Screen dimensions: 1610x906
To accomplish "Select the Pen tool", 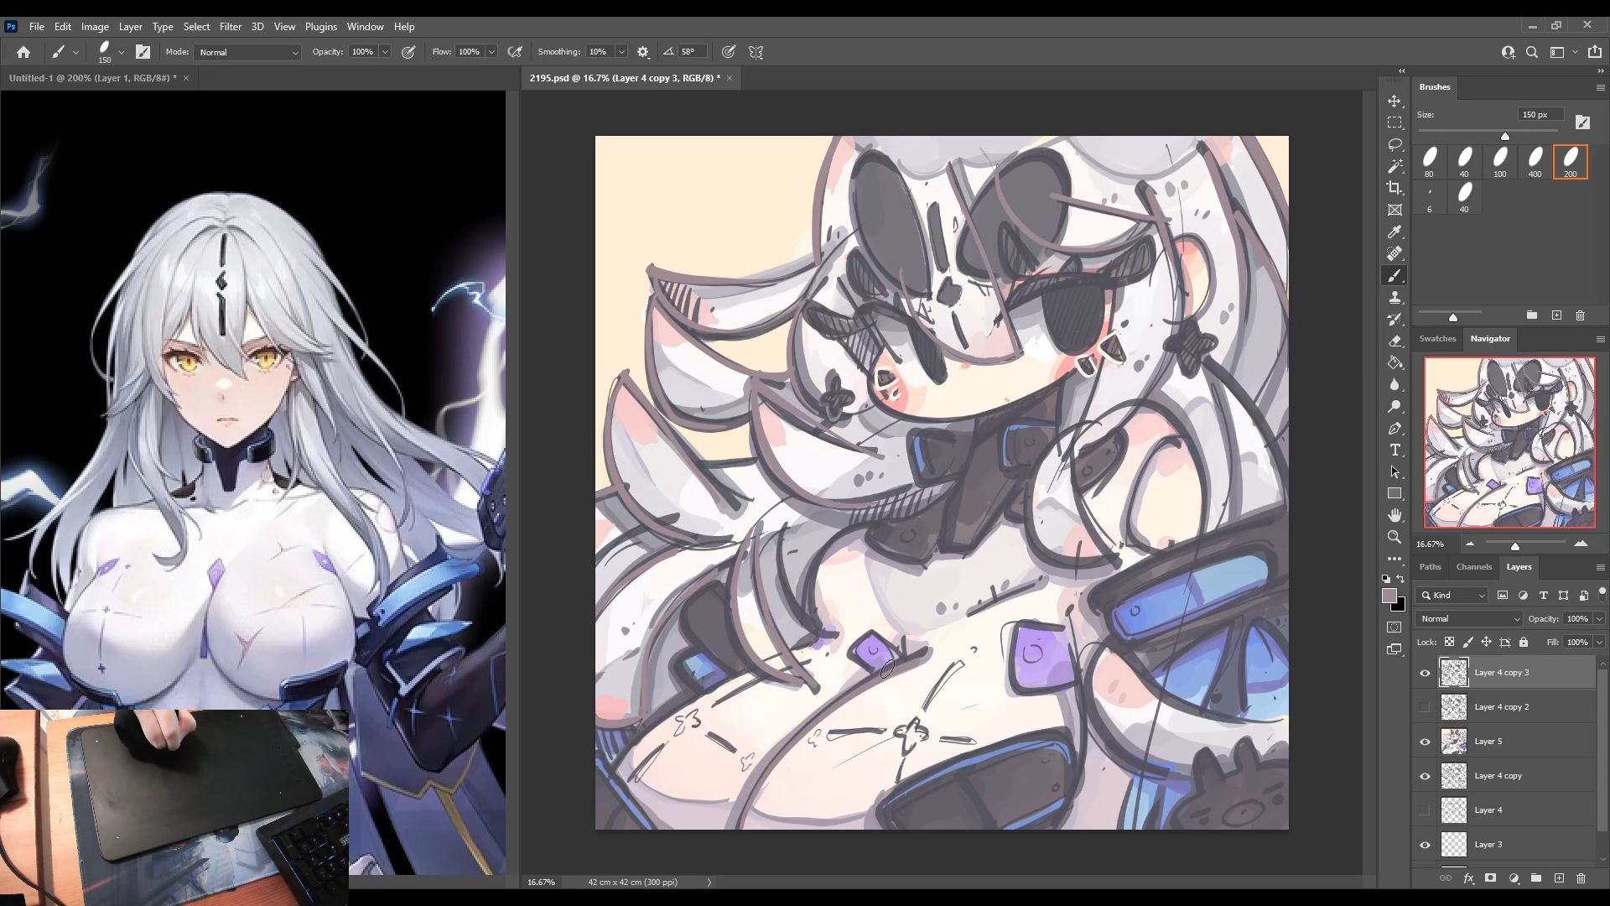I will (1394, 428).
